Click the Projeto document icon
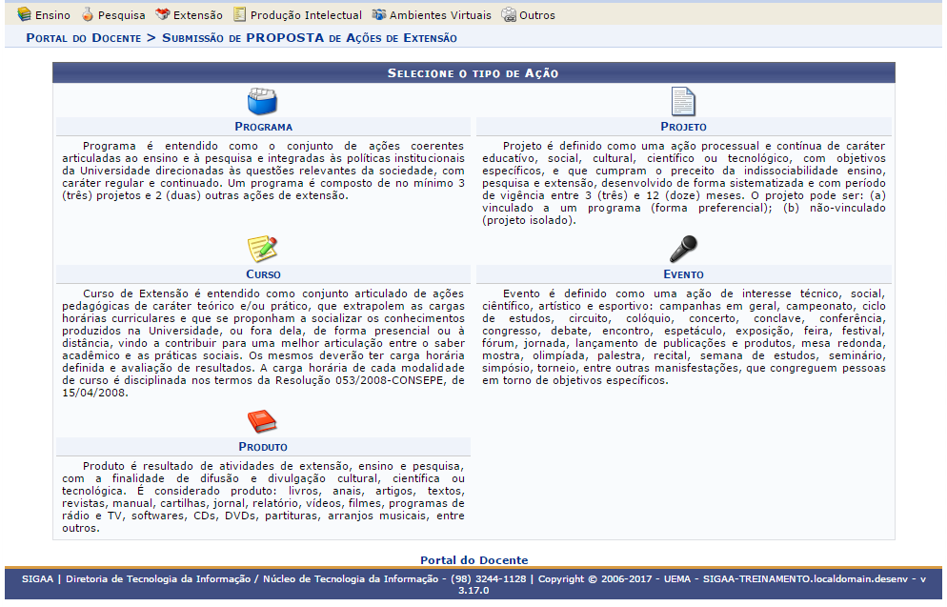Screen dimensions: 947x607 (683, 101)
